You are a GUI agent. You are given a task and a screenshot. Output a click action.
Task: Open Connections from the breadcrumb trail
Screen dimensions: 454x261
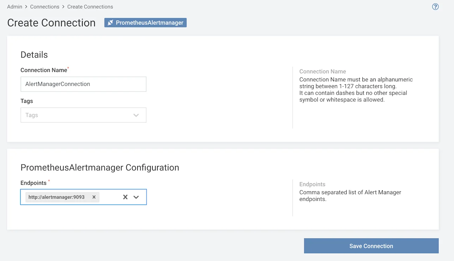pos(45,6)
